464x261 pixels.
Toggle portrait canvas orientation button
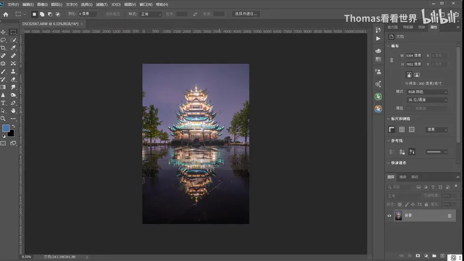(x=409, y=75)
